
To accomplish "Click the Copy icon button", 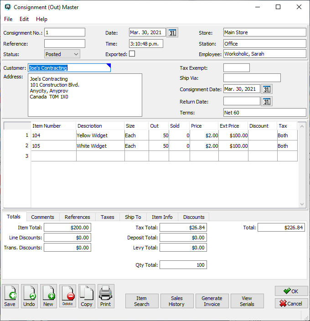I will pos(87,296).
